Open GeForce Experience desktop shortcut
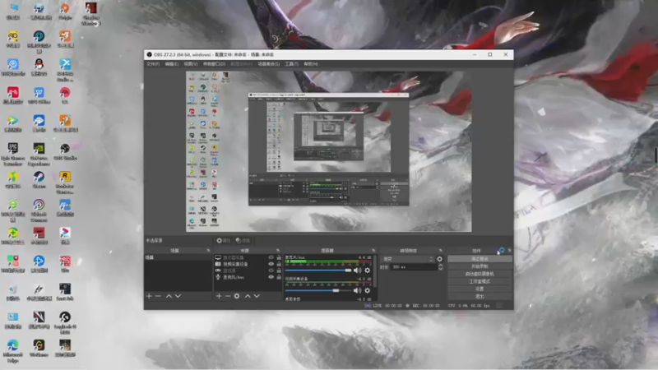Image resolution: width=658 pixels, height=370 pixels. (39, 154)
